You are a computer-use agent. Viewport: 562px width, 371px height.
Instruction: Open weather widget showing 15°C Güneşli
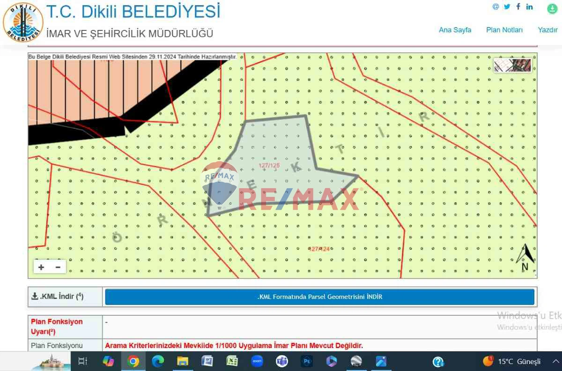[x=511, y=361]
